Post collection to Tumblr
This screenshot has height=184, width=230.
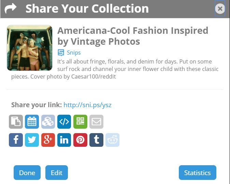click(x=96, y=140)
